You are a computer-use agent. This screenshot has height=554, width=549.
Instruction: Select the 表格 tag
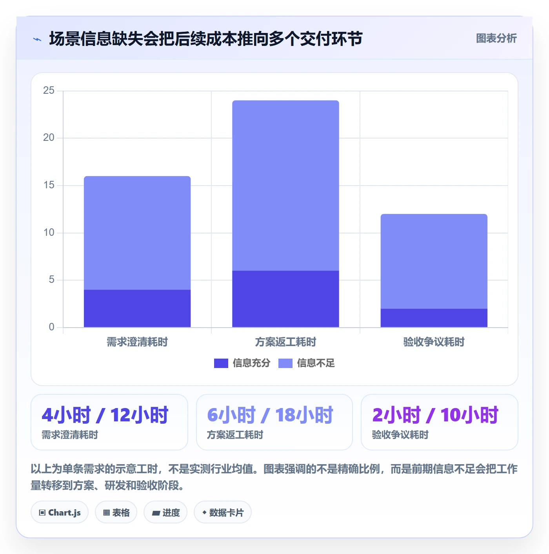click(x=116, y=512)
